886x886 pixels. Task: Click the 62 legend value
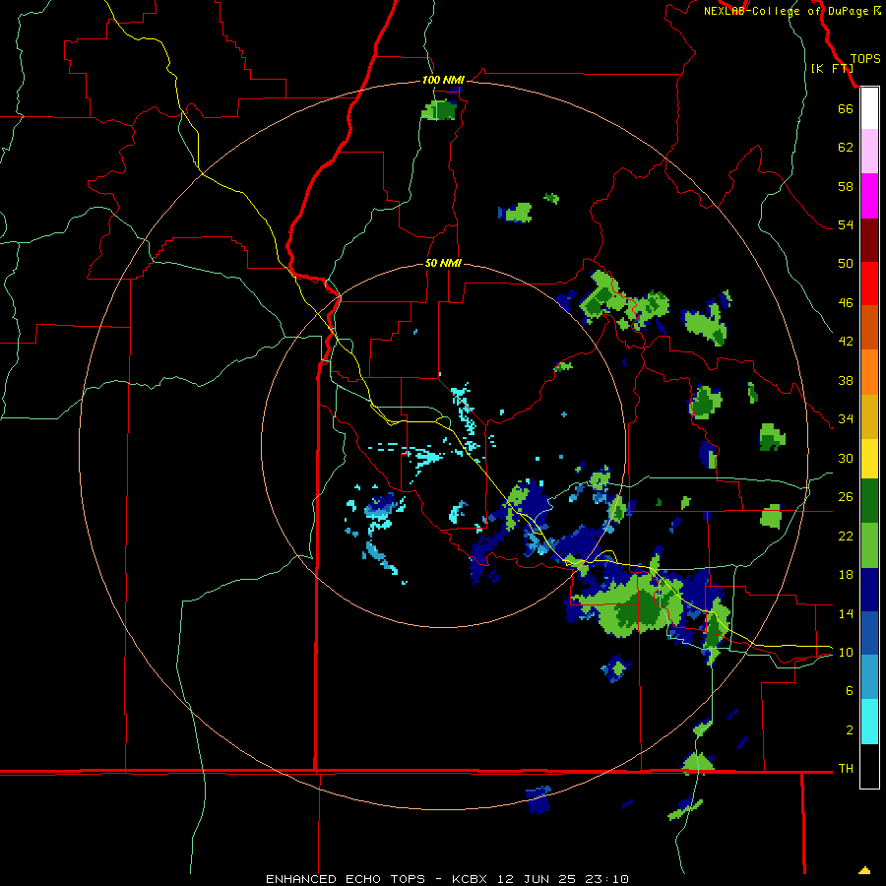pos(846,147)
